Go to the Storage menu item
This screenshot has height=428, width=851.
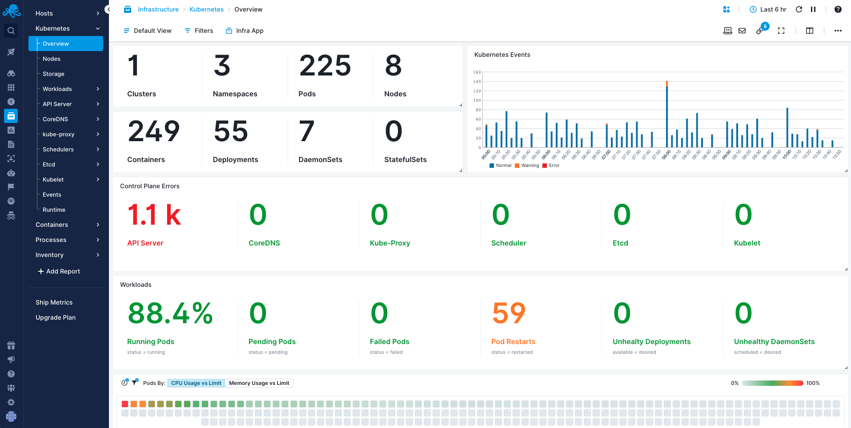pyautogui.click(x=53, y=74)
